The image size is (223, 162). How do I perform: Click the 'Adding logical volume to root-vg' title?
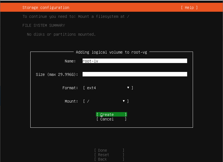111,52
